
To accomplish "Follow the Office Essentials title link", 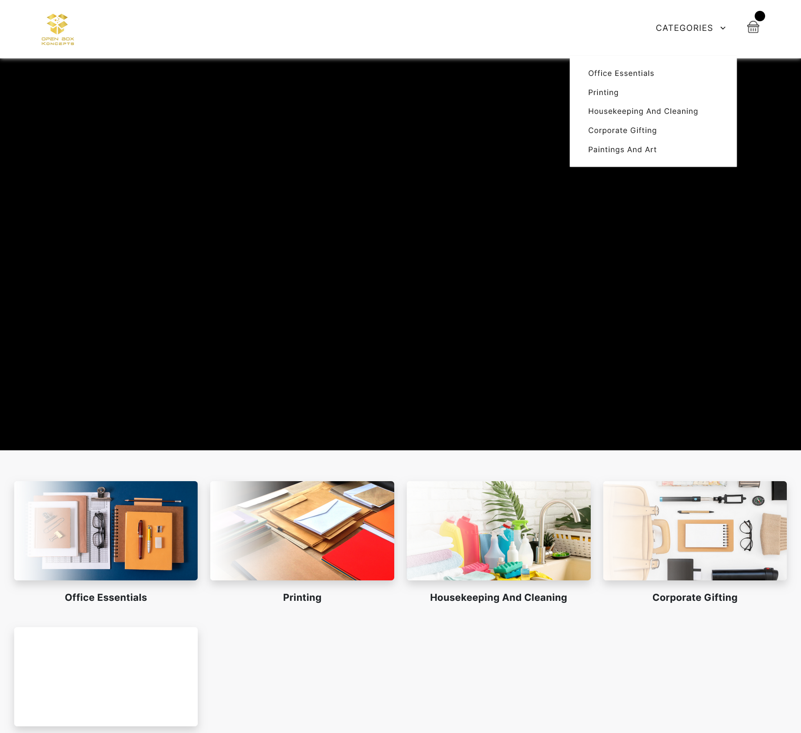I will 106,597.
